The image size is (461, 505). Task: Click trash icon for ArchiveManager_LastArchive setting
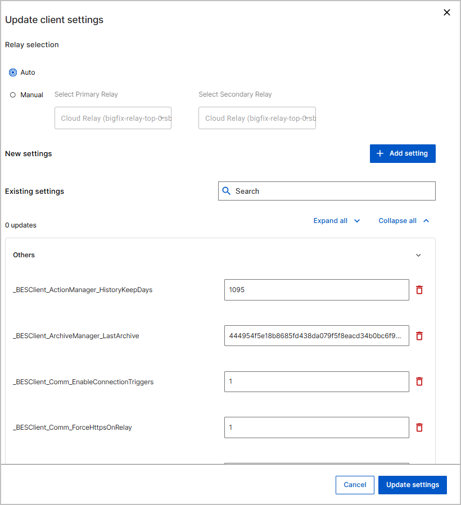pyautogui.click(x=419, y=336)
